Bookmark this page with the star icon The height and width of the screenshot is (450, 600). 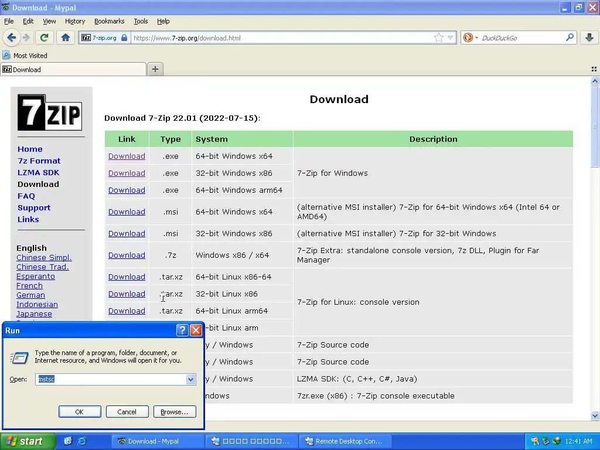pos(438,37)
